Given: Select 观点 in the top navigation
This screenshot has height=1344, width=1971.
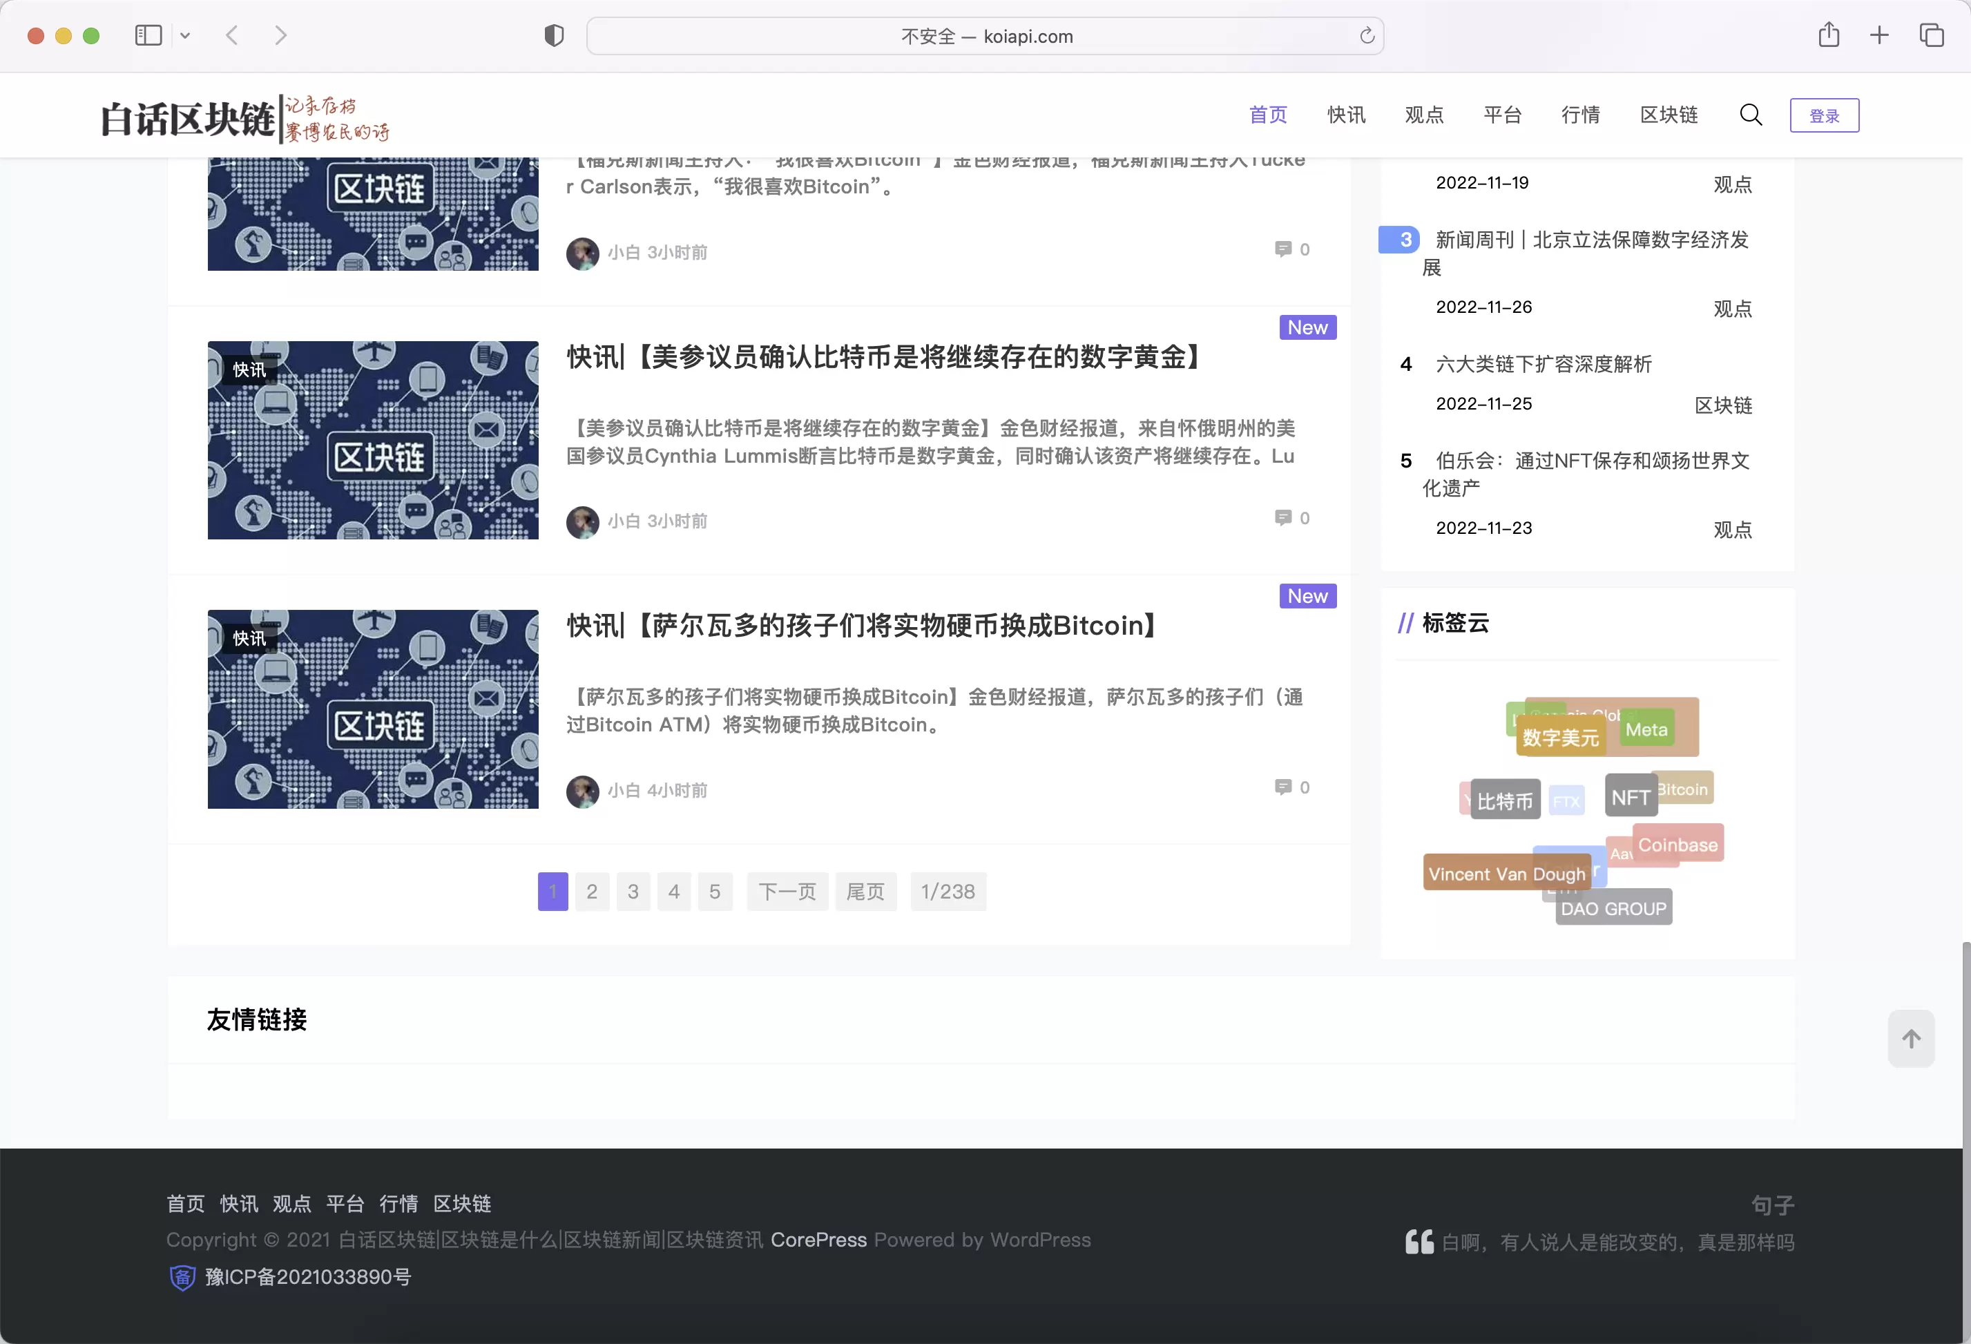Looking at the screenshot, I should [x=1424, y=115].
